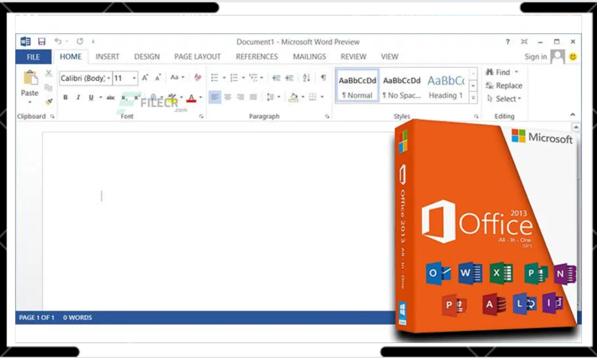Click the Clear All Formatting eraser icon
The width and height of the screenshot is (597, 358).
point(198,78)
